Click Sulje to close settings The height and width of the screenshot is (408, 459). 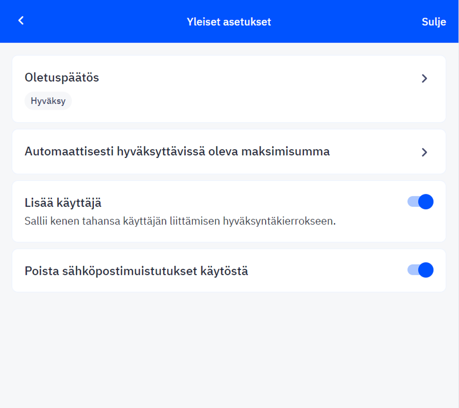tap(434, 22)
